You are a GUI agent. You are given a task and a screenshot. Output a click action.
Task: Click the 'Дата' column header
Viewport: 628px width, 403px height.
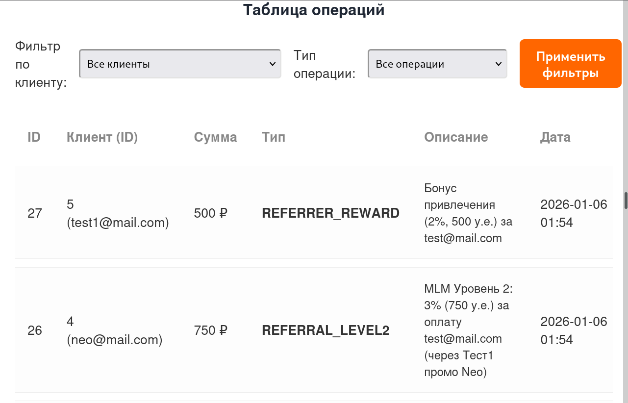(555, 137)
